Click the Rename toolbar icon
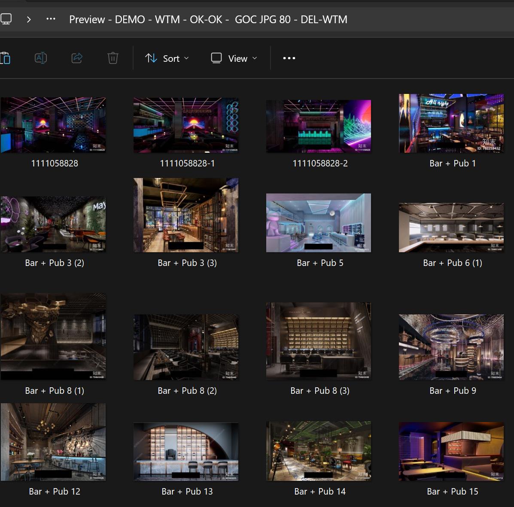This screenshot has height=507, width=514. click(41, 58)
